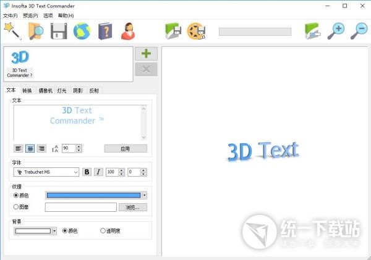Open the Trebuchet MS font dropdown

46,172
